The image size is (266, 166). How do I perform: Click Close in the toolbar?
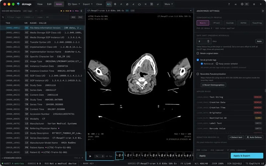[99, 4]
